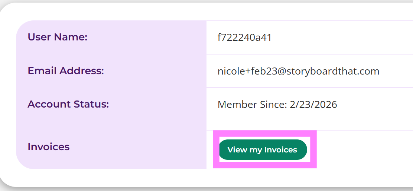Viewport: 413px width, 191px height.
Task: Click the word View on the green button
Action: [237, 150]
